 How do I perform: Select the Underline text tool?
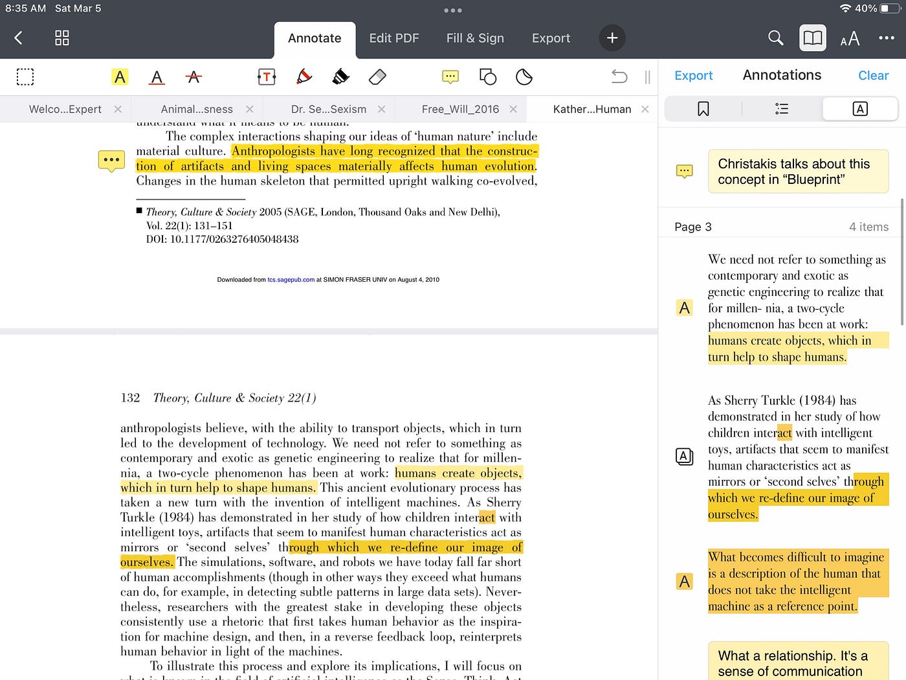(x=157, y=78)
